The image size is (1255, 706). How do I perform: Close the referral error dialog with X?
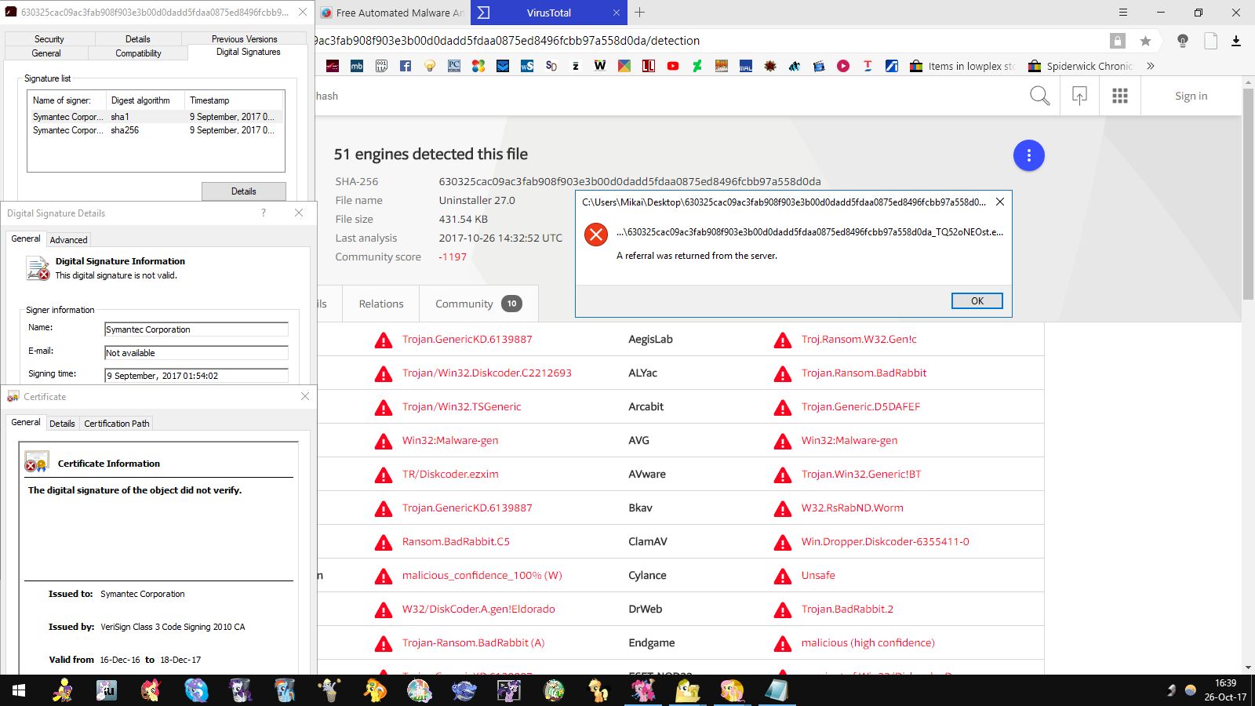pos(1000,202)
